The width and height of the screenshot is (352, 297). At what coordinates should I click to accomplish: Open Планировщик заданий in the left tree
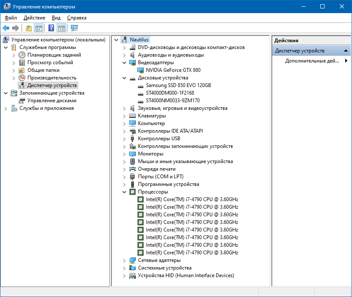click(x=54, y=55)
